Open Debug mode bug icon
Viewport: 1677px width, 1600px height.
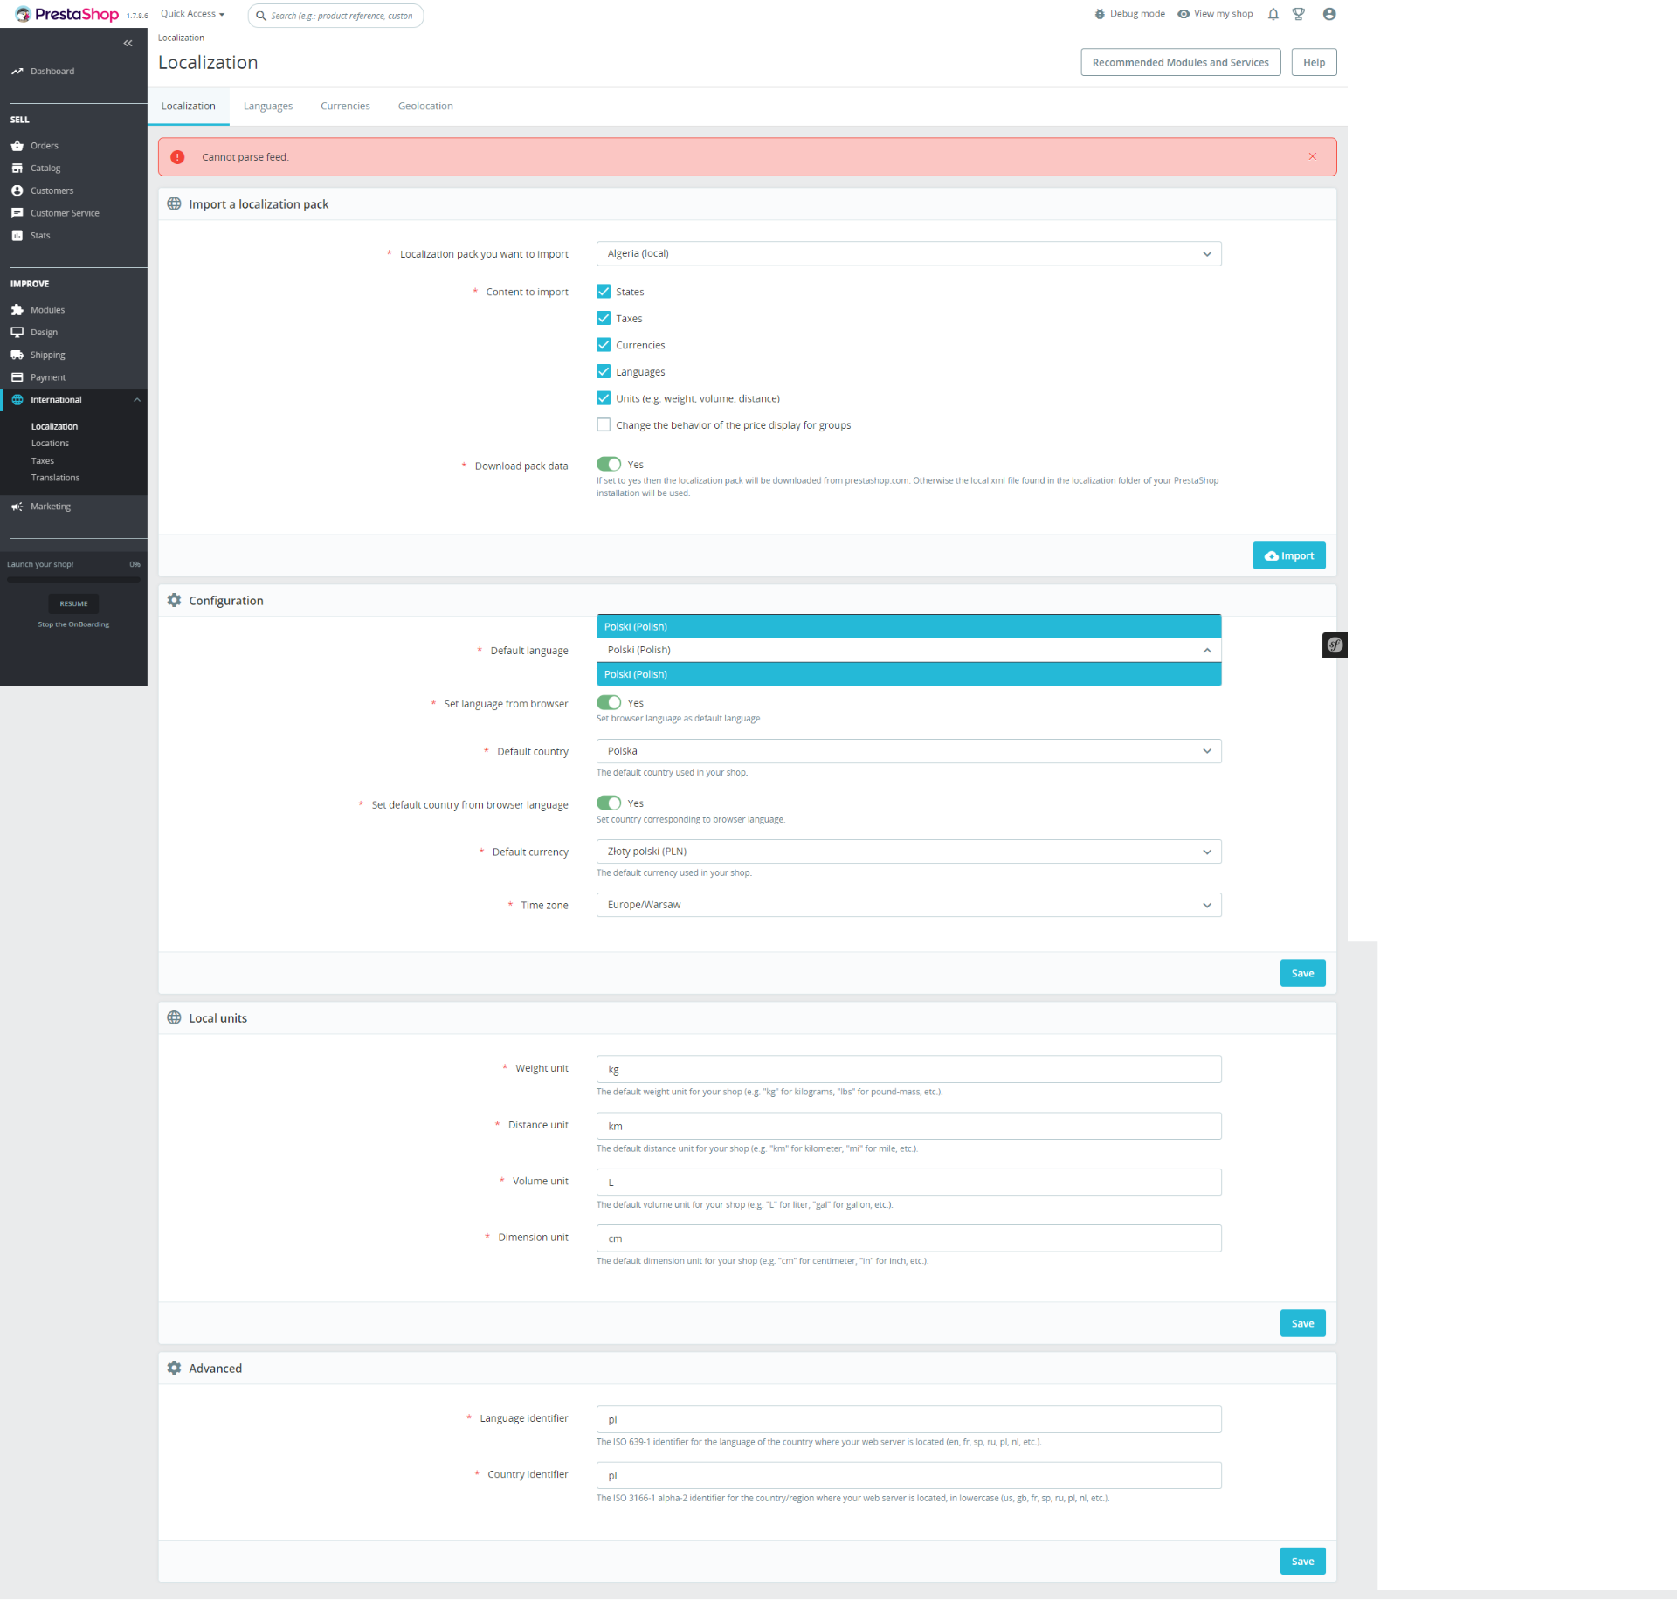[1100, 14]
